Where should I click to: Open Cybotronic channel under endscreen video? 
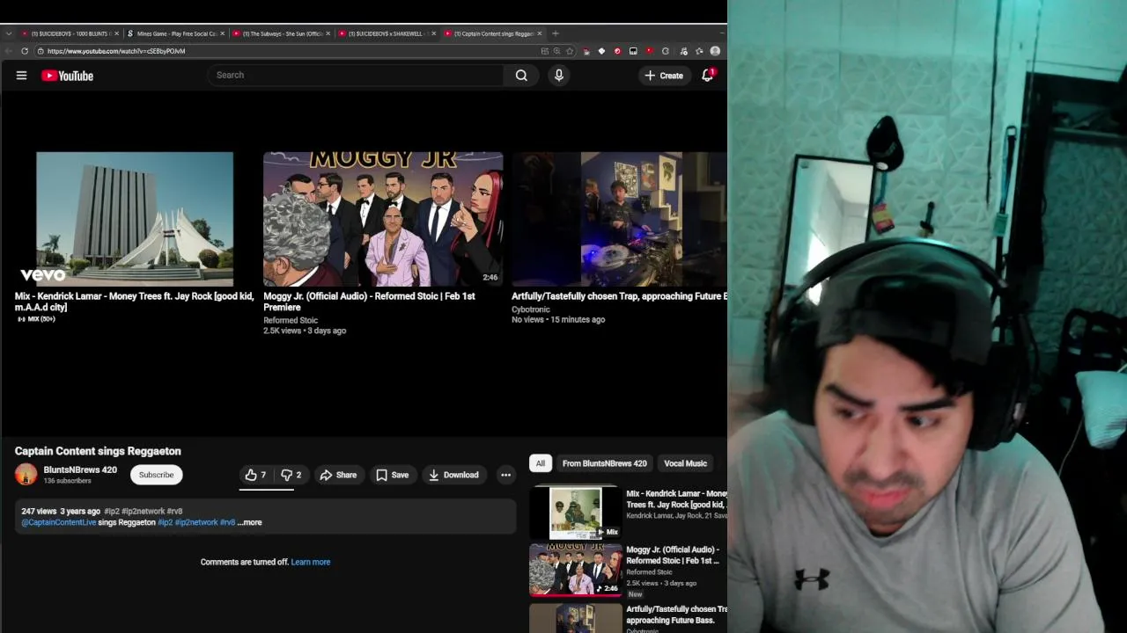531,309
